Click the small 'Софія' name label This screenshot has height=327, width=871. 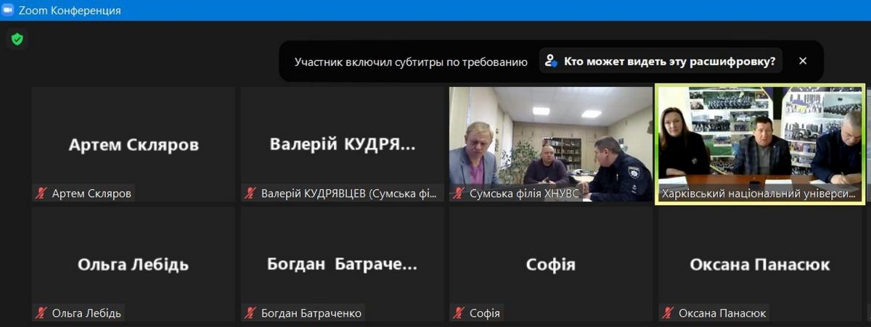(x=485, y=313)
